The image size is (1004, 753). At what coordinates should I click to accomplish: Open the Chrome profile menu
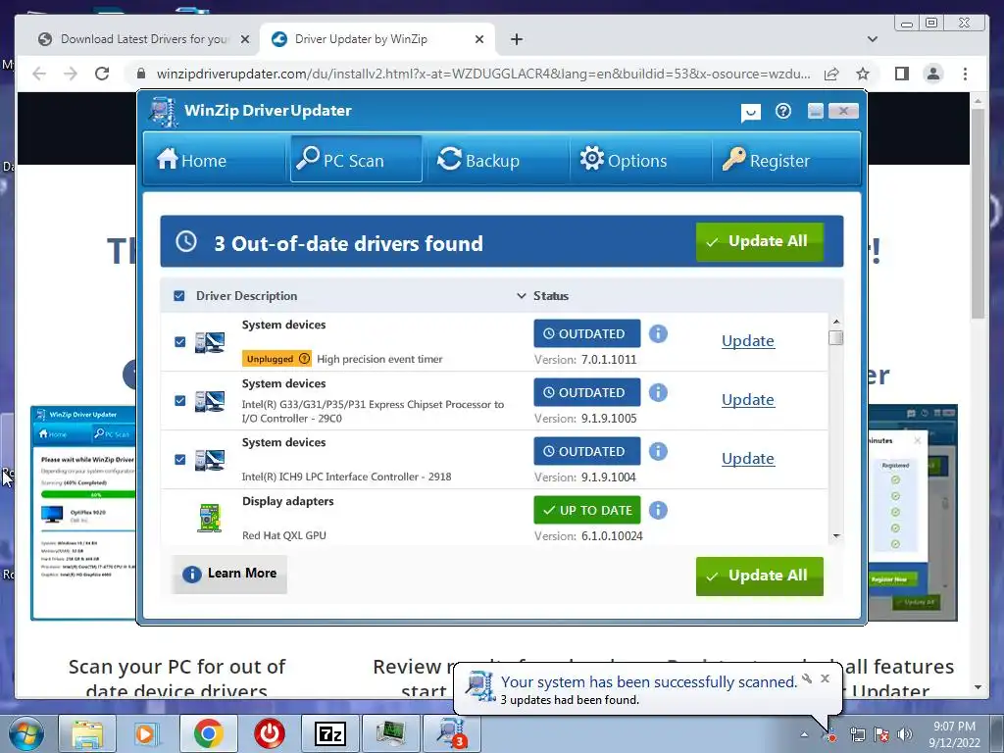click(x=933, y=74)
